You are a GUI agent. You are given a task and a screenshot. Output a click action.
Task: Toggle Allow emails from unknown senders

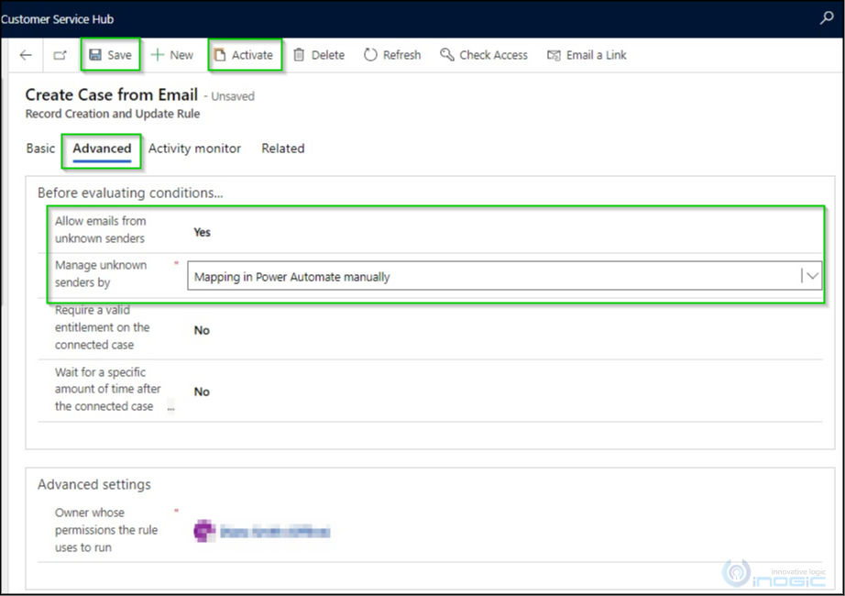[x=203, y=232]
